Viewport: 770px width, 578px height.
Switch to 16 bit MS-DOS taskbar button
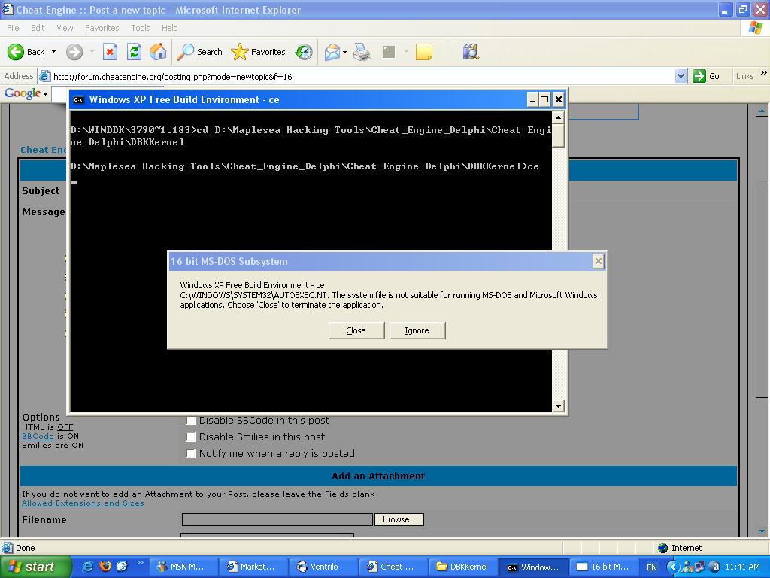pyautogui.click(x=602, y=567)
